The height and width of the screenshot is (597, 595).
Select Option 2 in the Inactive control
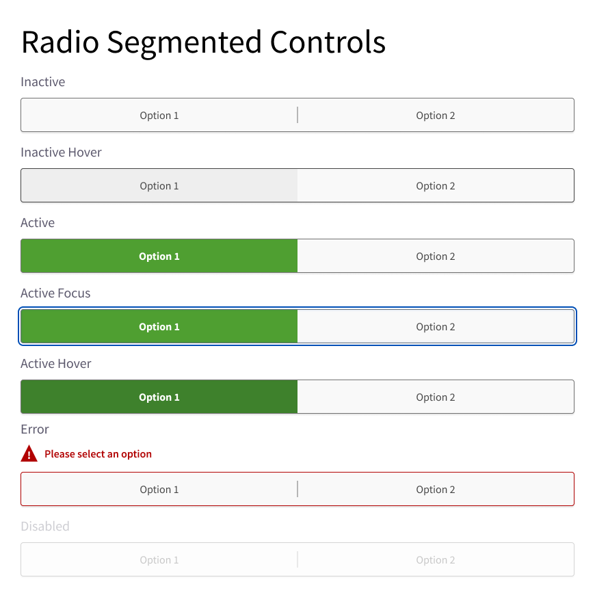[x=436, y=115]
